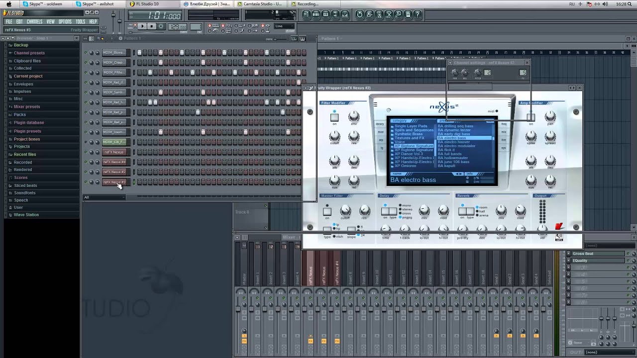Screen dimensions: 637x358
Task: Open the piano roll toolbar icon
Action: click(325, 14)
